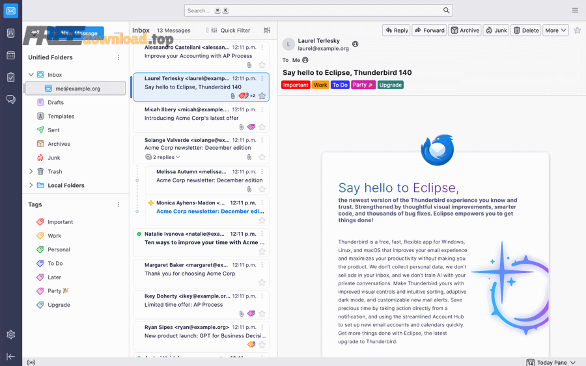Open the More dropdown in message toolbar
This screenshot has height=366, width=586.
[555, 30]
